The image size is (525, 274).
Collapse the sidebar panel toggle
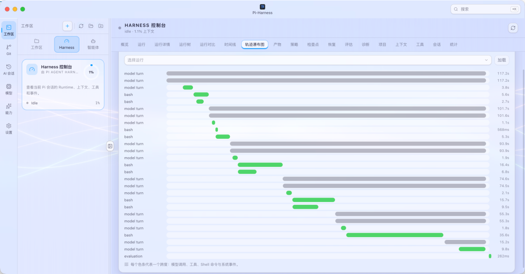pos(110,146)
